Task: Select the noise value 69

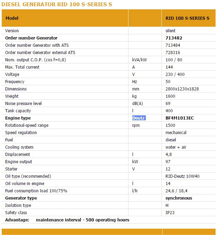Action: pyautogui.click(x=168, y=103)
